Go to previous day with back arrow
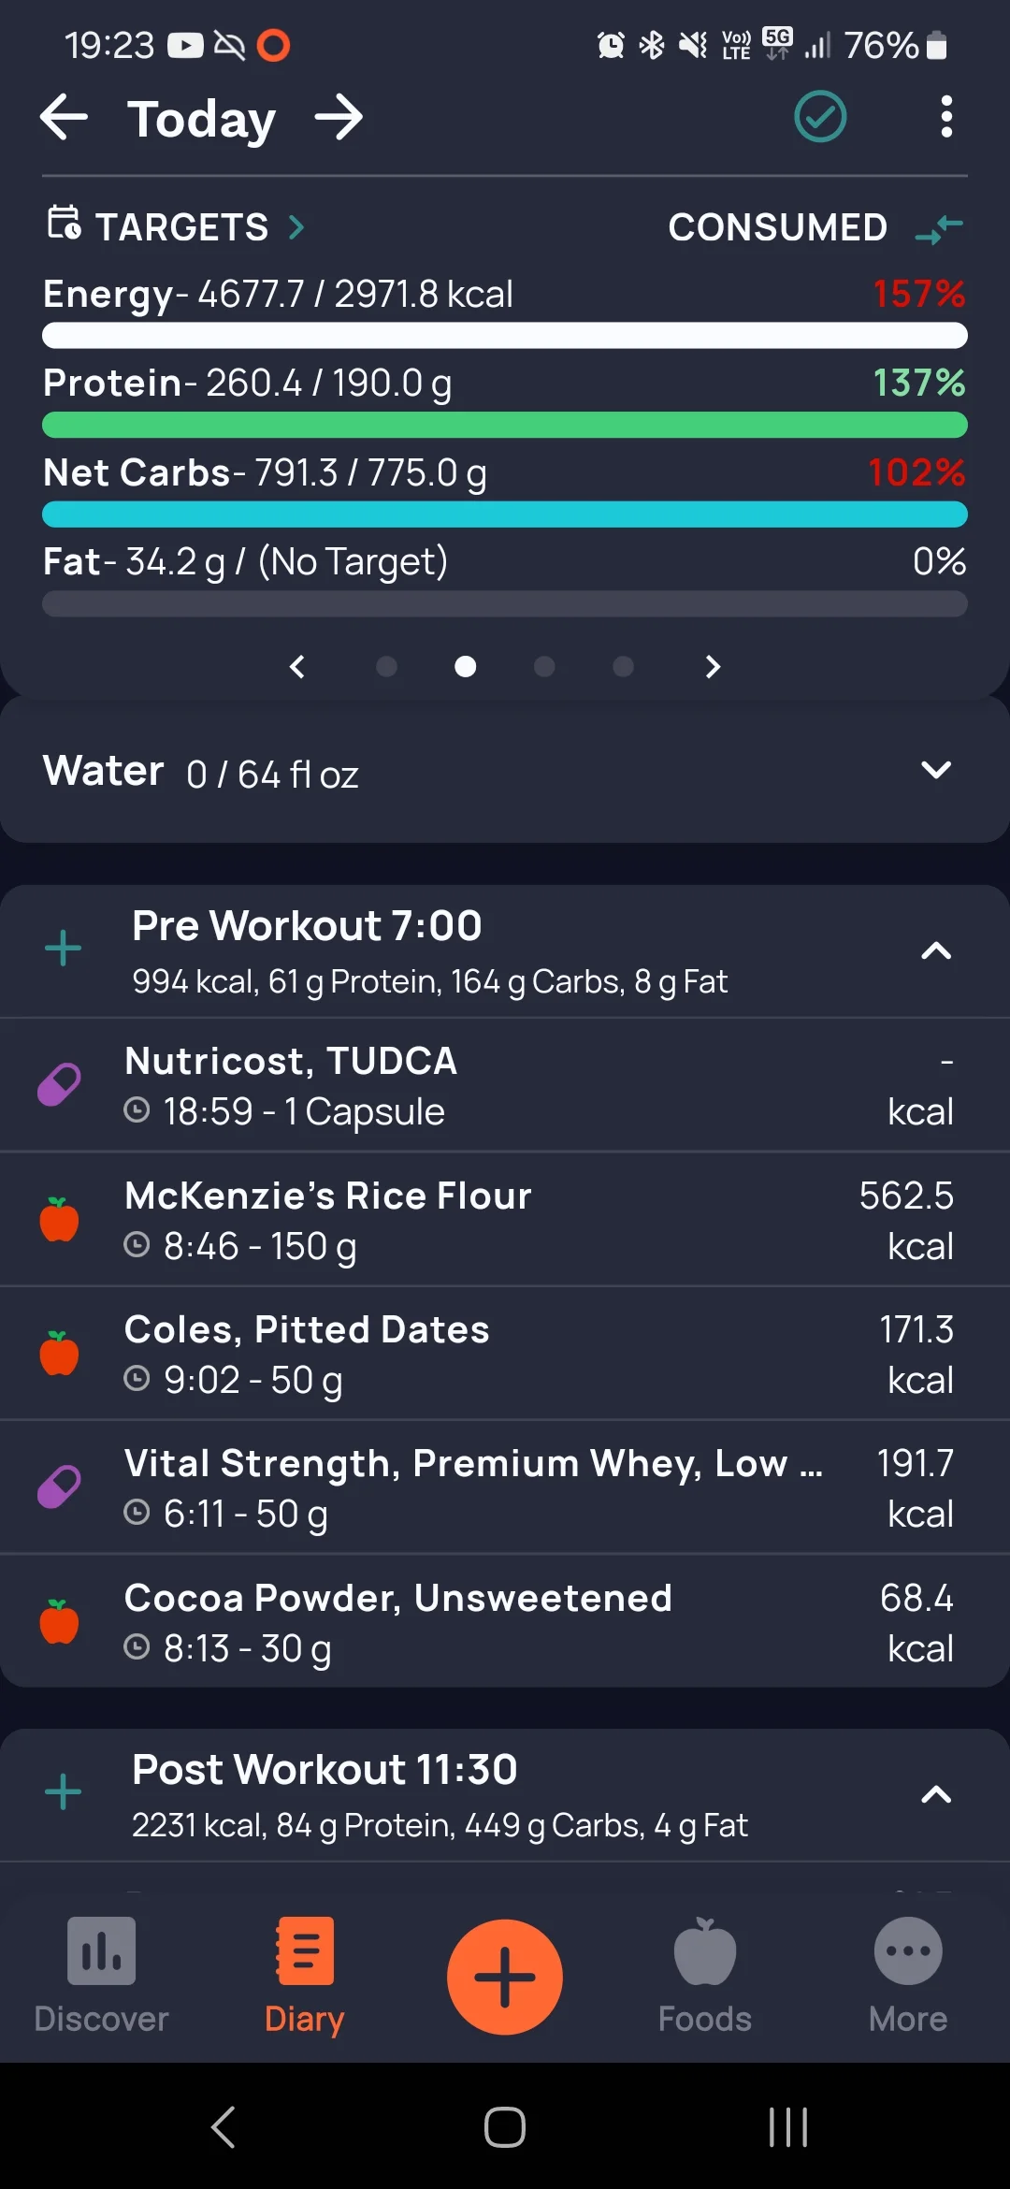Screen dimensions: 1010x2189 coord(64,118)
